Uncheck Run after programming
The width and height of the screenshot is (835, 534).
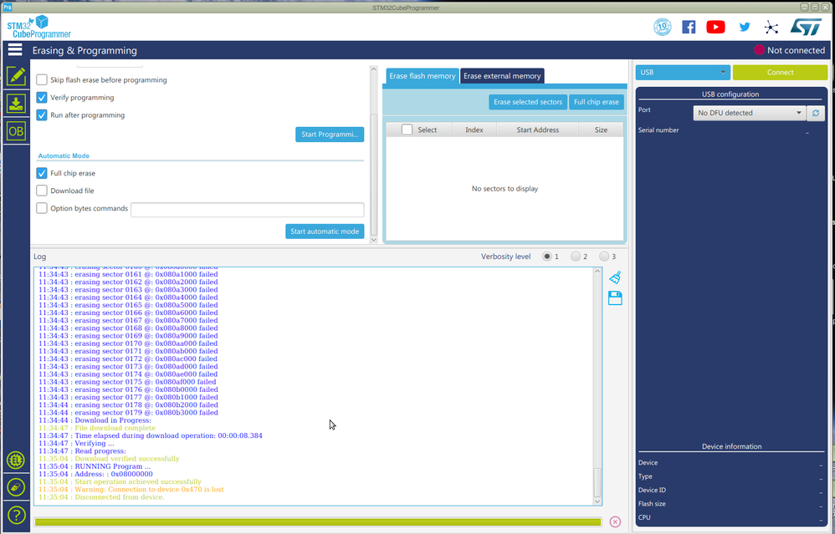click(42, 114)
